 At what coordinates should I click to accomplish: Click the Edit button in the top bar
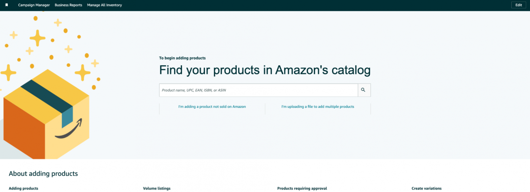tap(519, 5)
